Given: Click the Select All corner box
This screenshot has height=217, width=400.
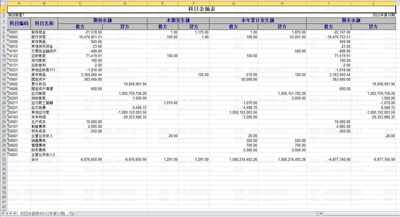Looking at the screenshot, I should [x=4, y=3].
